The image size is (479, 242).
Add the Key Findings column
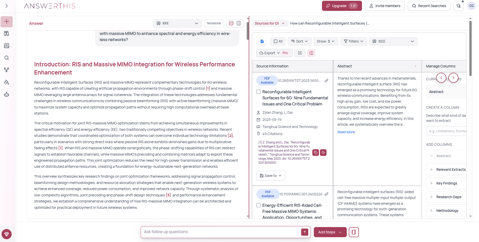[446, 183]
